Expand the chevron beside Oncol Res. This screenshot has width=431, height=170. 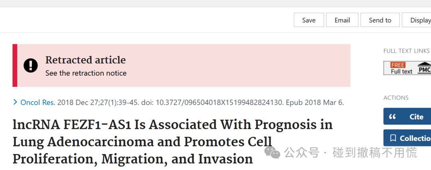(16, 102)
